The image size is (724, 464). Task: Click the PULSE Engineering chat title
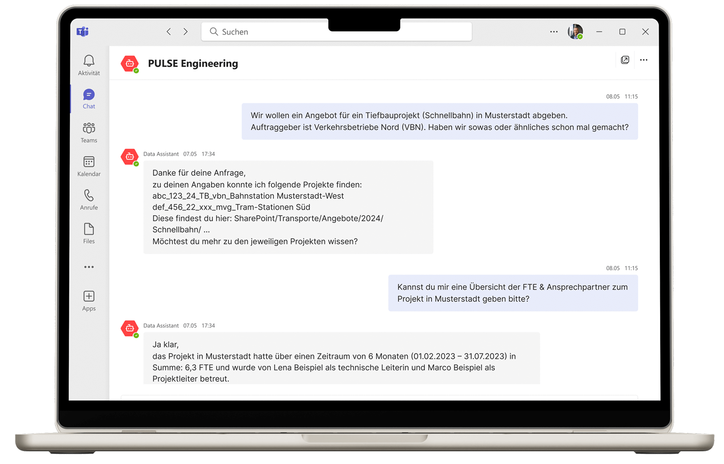[193, 64]
